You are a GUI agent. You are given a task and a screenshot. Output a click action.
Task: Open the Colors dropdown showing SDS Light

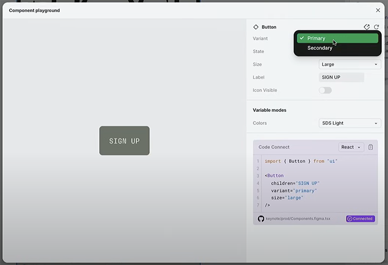point(350,123)
